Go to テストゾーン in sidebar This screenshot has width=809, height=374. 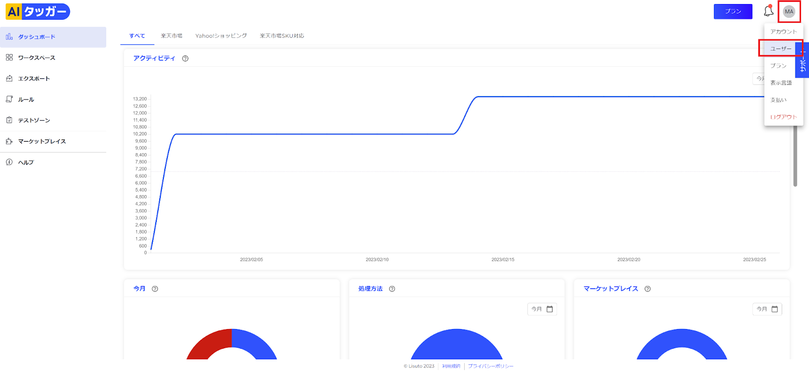tap(53, 120)
